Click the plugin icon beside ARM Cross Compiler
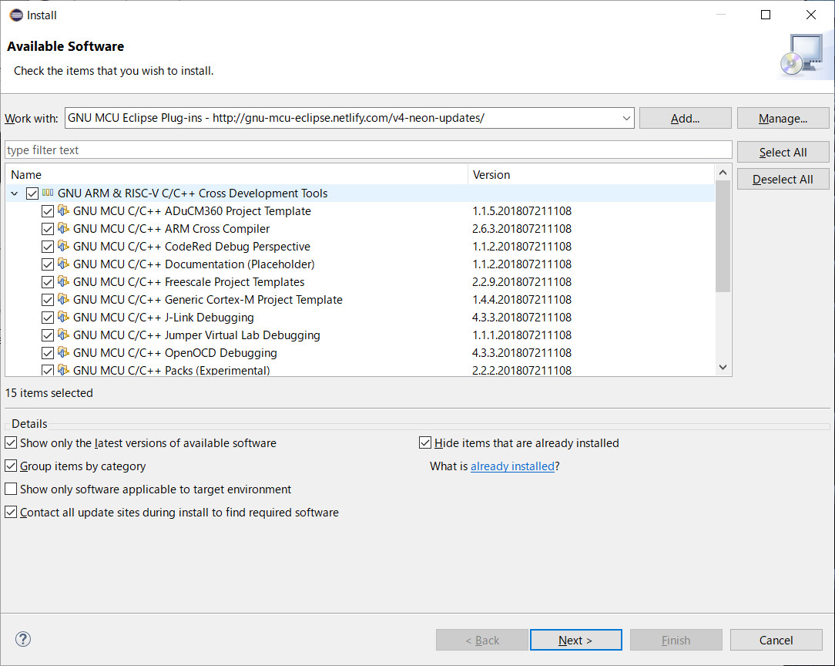 click(63, 228)
